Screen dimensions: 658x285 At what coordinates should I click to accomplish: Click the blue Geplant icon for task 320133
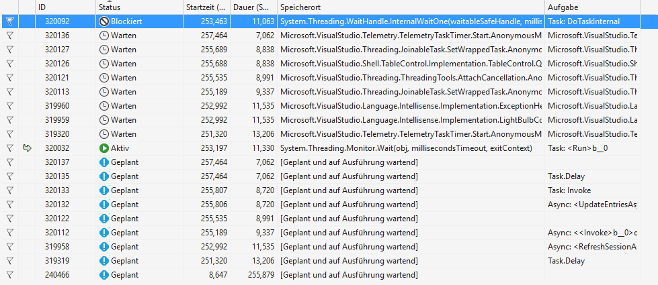[104, 190]
